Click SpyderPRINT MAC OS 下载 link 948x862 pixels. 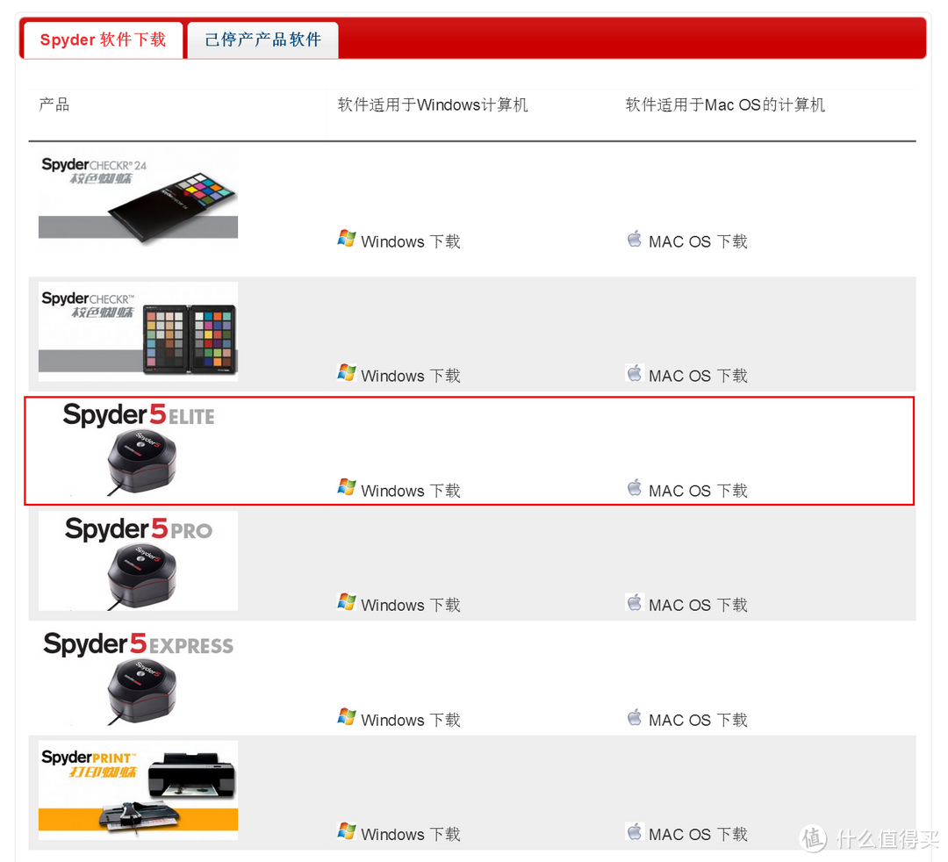click(x=699, y=834)
